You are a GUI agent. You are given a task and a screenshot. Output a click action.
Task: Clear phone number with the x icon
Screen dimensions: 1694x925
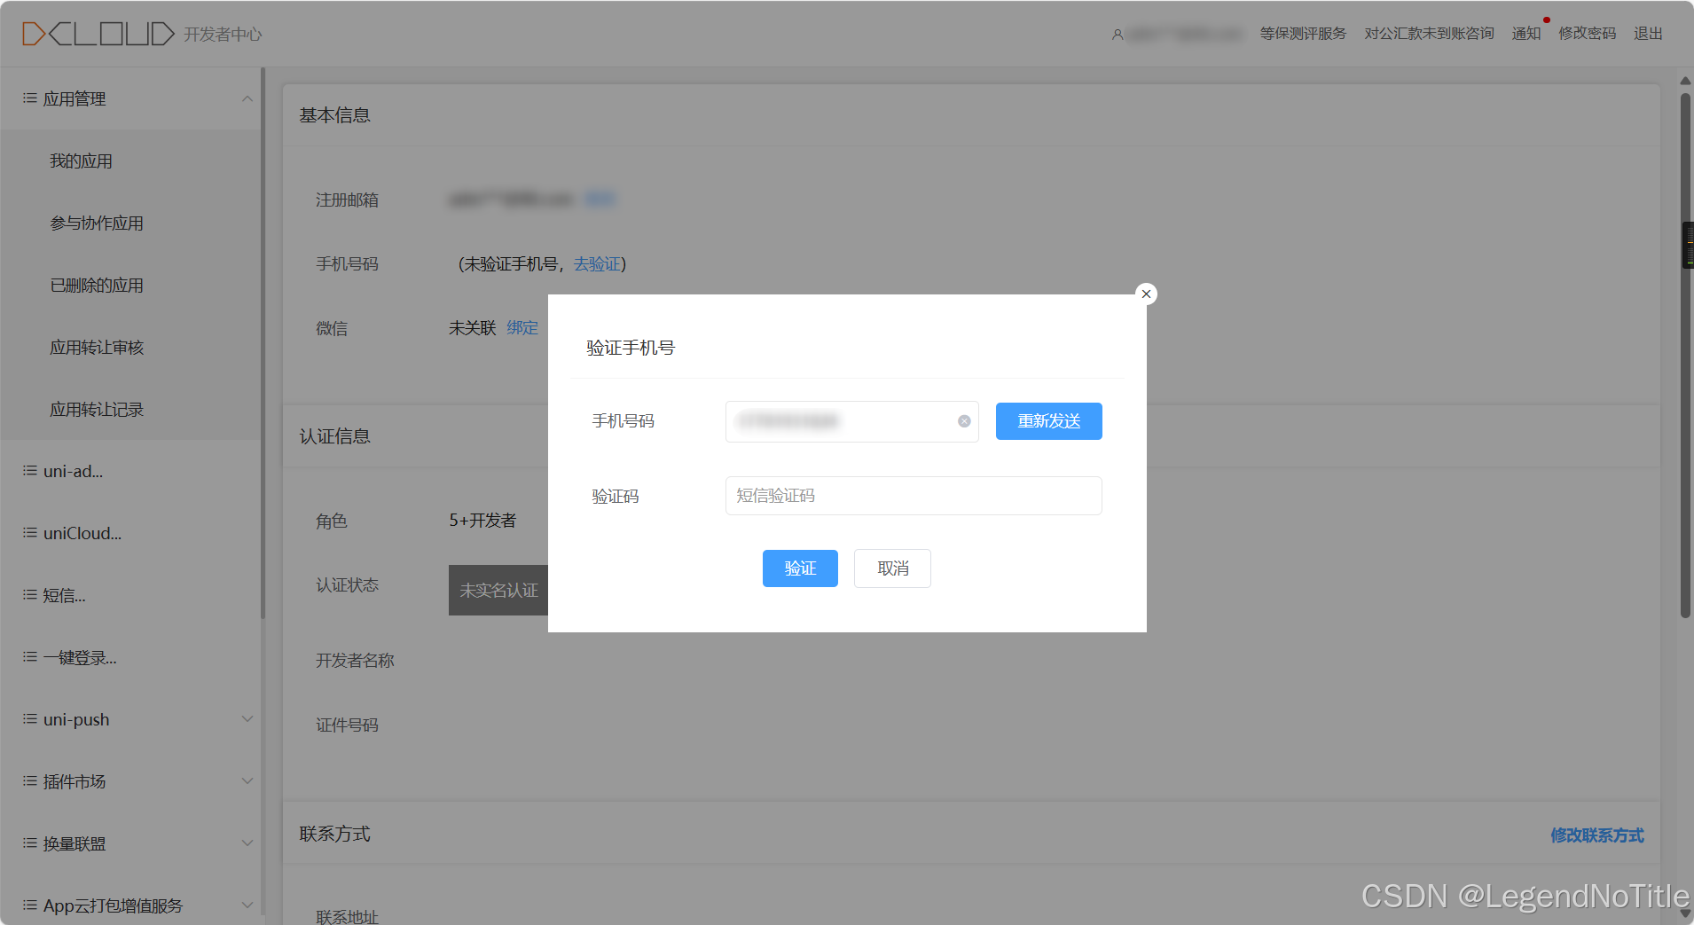click(x=963, y=421)
